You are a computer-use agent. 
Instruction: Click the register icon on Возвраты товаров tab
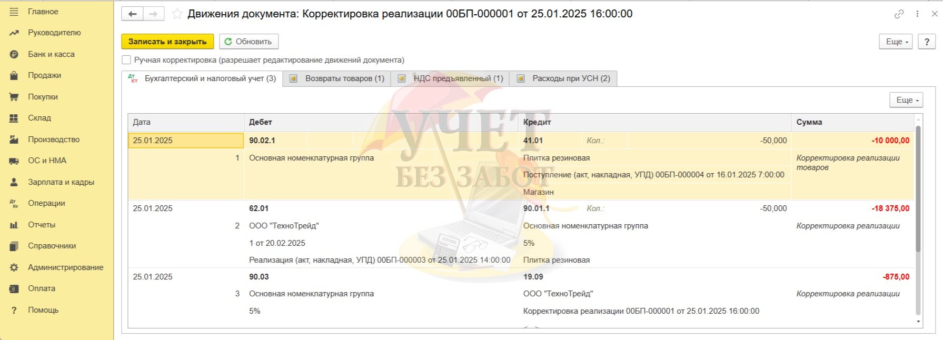294,78
